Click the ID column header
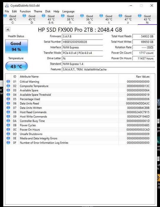This screenshot has width=160, height=207. click(x=14, y=77)
